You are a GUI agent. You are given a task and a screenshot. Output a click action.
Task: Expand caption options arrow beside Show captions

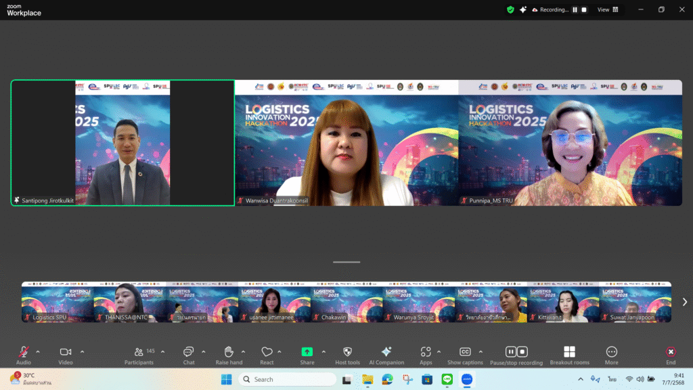click(x=480, y=352)
